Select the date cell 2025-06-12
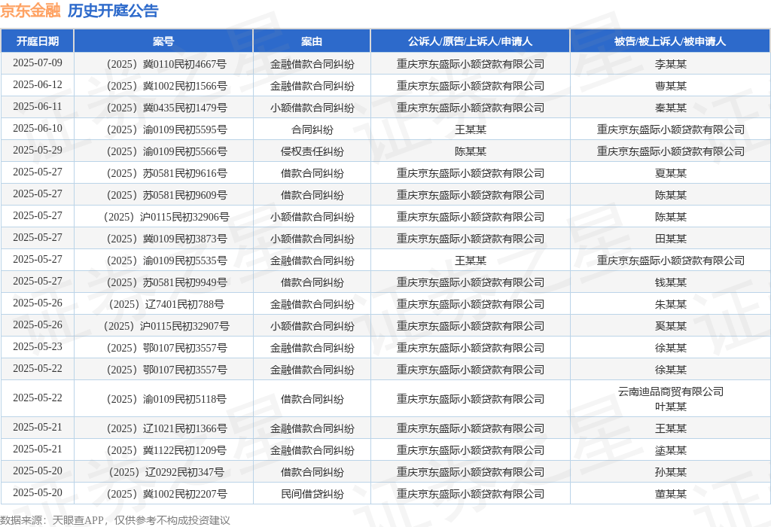Image resolution: width=771 pixels, height=527 pixels. tap(38, 84)
